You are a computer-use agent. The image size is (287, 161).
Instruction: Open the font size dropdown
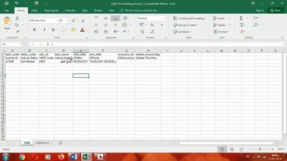click(67, 21)
